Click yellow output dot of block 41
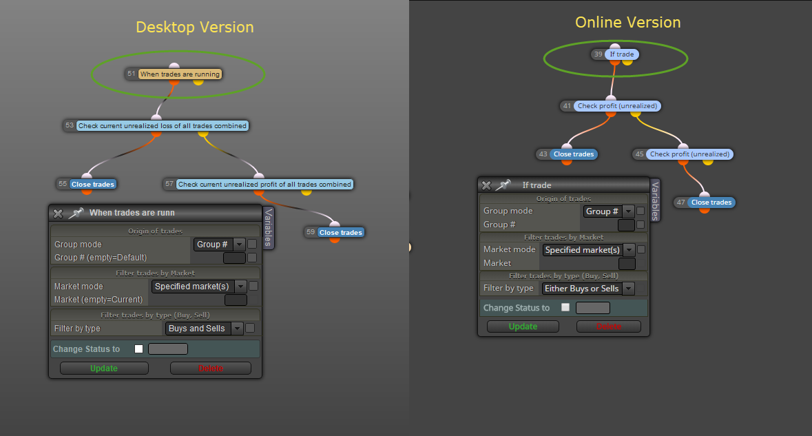 pos(636,114)
